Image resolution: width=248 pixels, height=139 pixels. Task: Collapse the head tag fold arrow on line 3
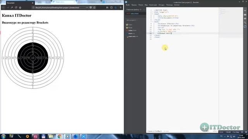point(153,14)
